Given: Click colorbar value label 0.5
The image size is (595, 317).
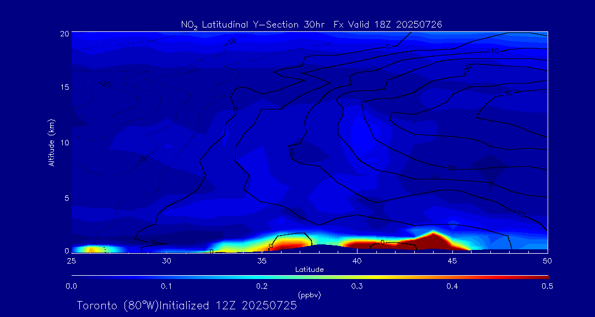Looking at the screenshot, I should click(x=547, y=286).
